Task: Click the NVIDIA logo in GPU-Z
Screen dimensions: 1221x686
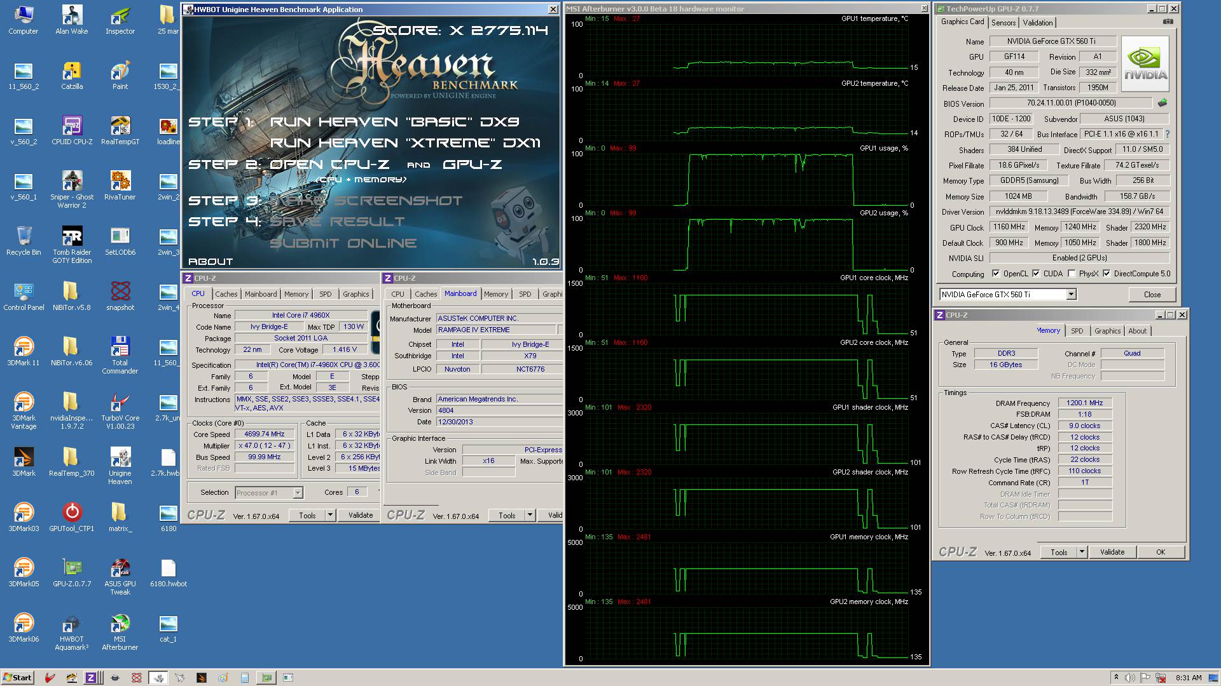Action: (x=1145, y=64)
